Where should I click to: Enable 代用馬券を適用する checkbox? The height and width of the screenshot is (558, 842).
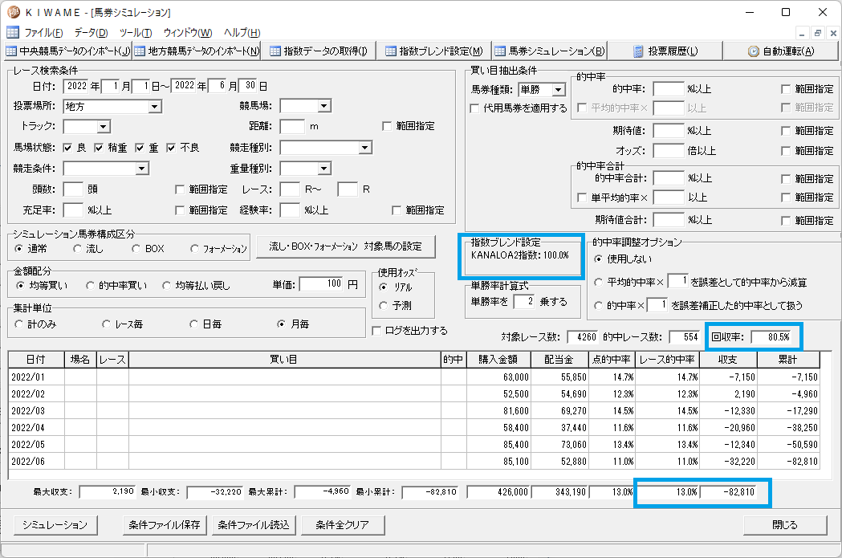click(x=474, y=108)
